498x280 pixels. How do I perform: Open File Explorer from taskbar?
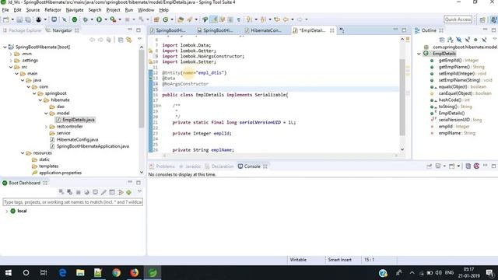coord(80,273)
